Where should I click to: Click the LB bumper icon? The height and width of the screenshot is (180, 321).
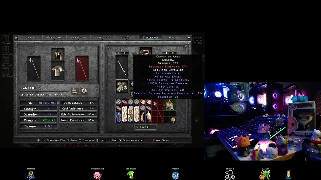pyautogui.click(x=16, y=38)
